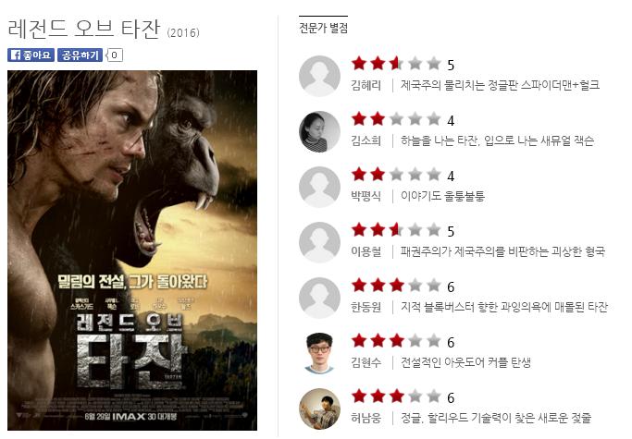
Task: Click 김혜리's default avatar icon
Action: coord(319,76)
